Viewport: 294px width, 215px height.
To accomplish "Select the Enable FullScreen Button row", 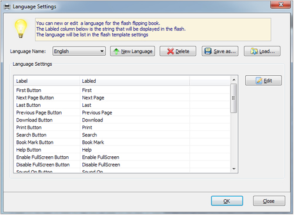I will point(122,157).
